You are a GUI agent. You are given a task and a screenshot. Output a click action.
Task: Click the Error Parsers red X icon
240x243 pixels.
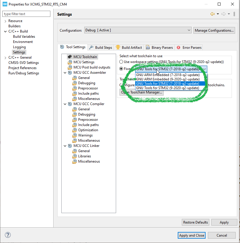179,48
